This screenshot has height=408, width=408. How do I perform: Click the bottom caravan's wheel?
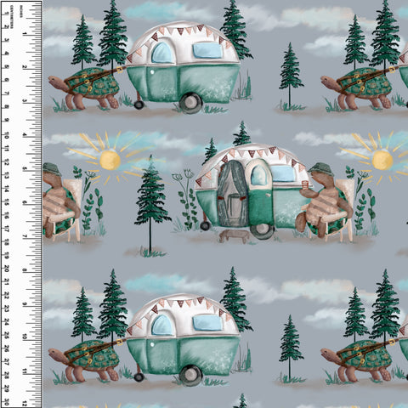coord(190,376)
